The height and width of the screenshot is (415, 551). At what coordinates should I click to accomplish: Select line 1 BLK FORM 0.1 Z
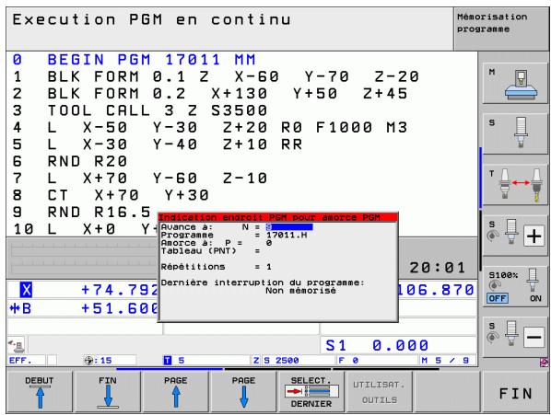(216, 76)
